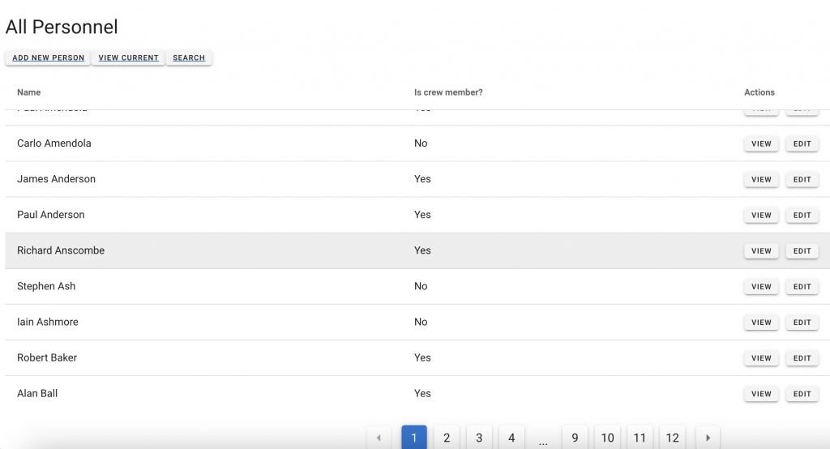This screenshot has width=830, height=449.
Task: Open View for Stephen Ash
Action: point(761,287)
